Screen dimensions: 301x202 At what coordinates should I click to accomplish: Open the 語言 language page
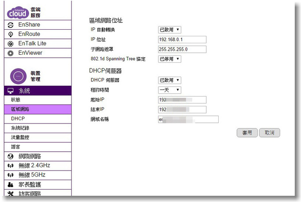point(38,147)
